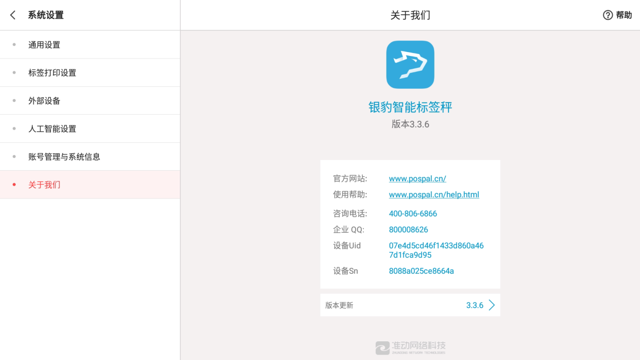Click the 设备Sn label
The width and height of the screenshot is (640, 360).
tap(346, 271)
